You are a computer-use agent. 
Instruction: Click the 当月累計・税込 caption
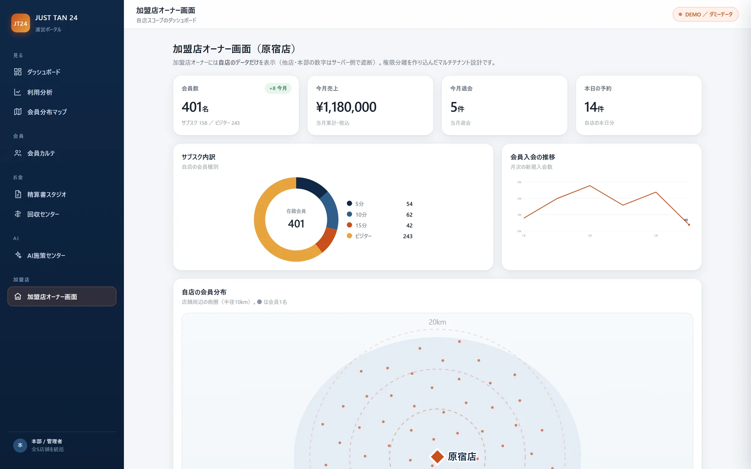pyautogui.click(x=333, y=123)
